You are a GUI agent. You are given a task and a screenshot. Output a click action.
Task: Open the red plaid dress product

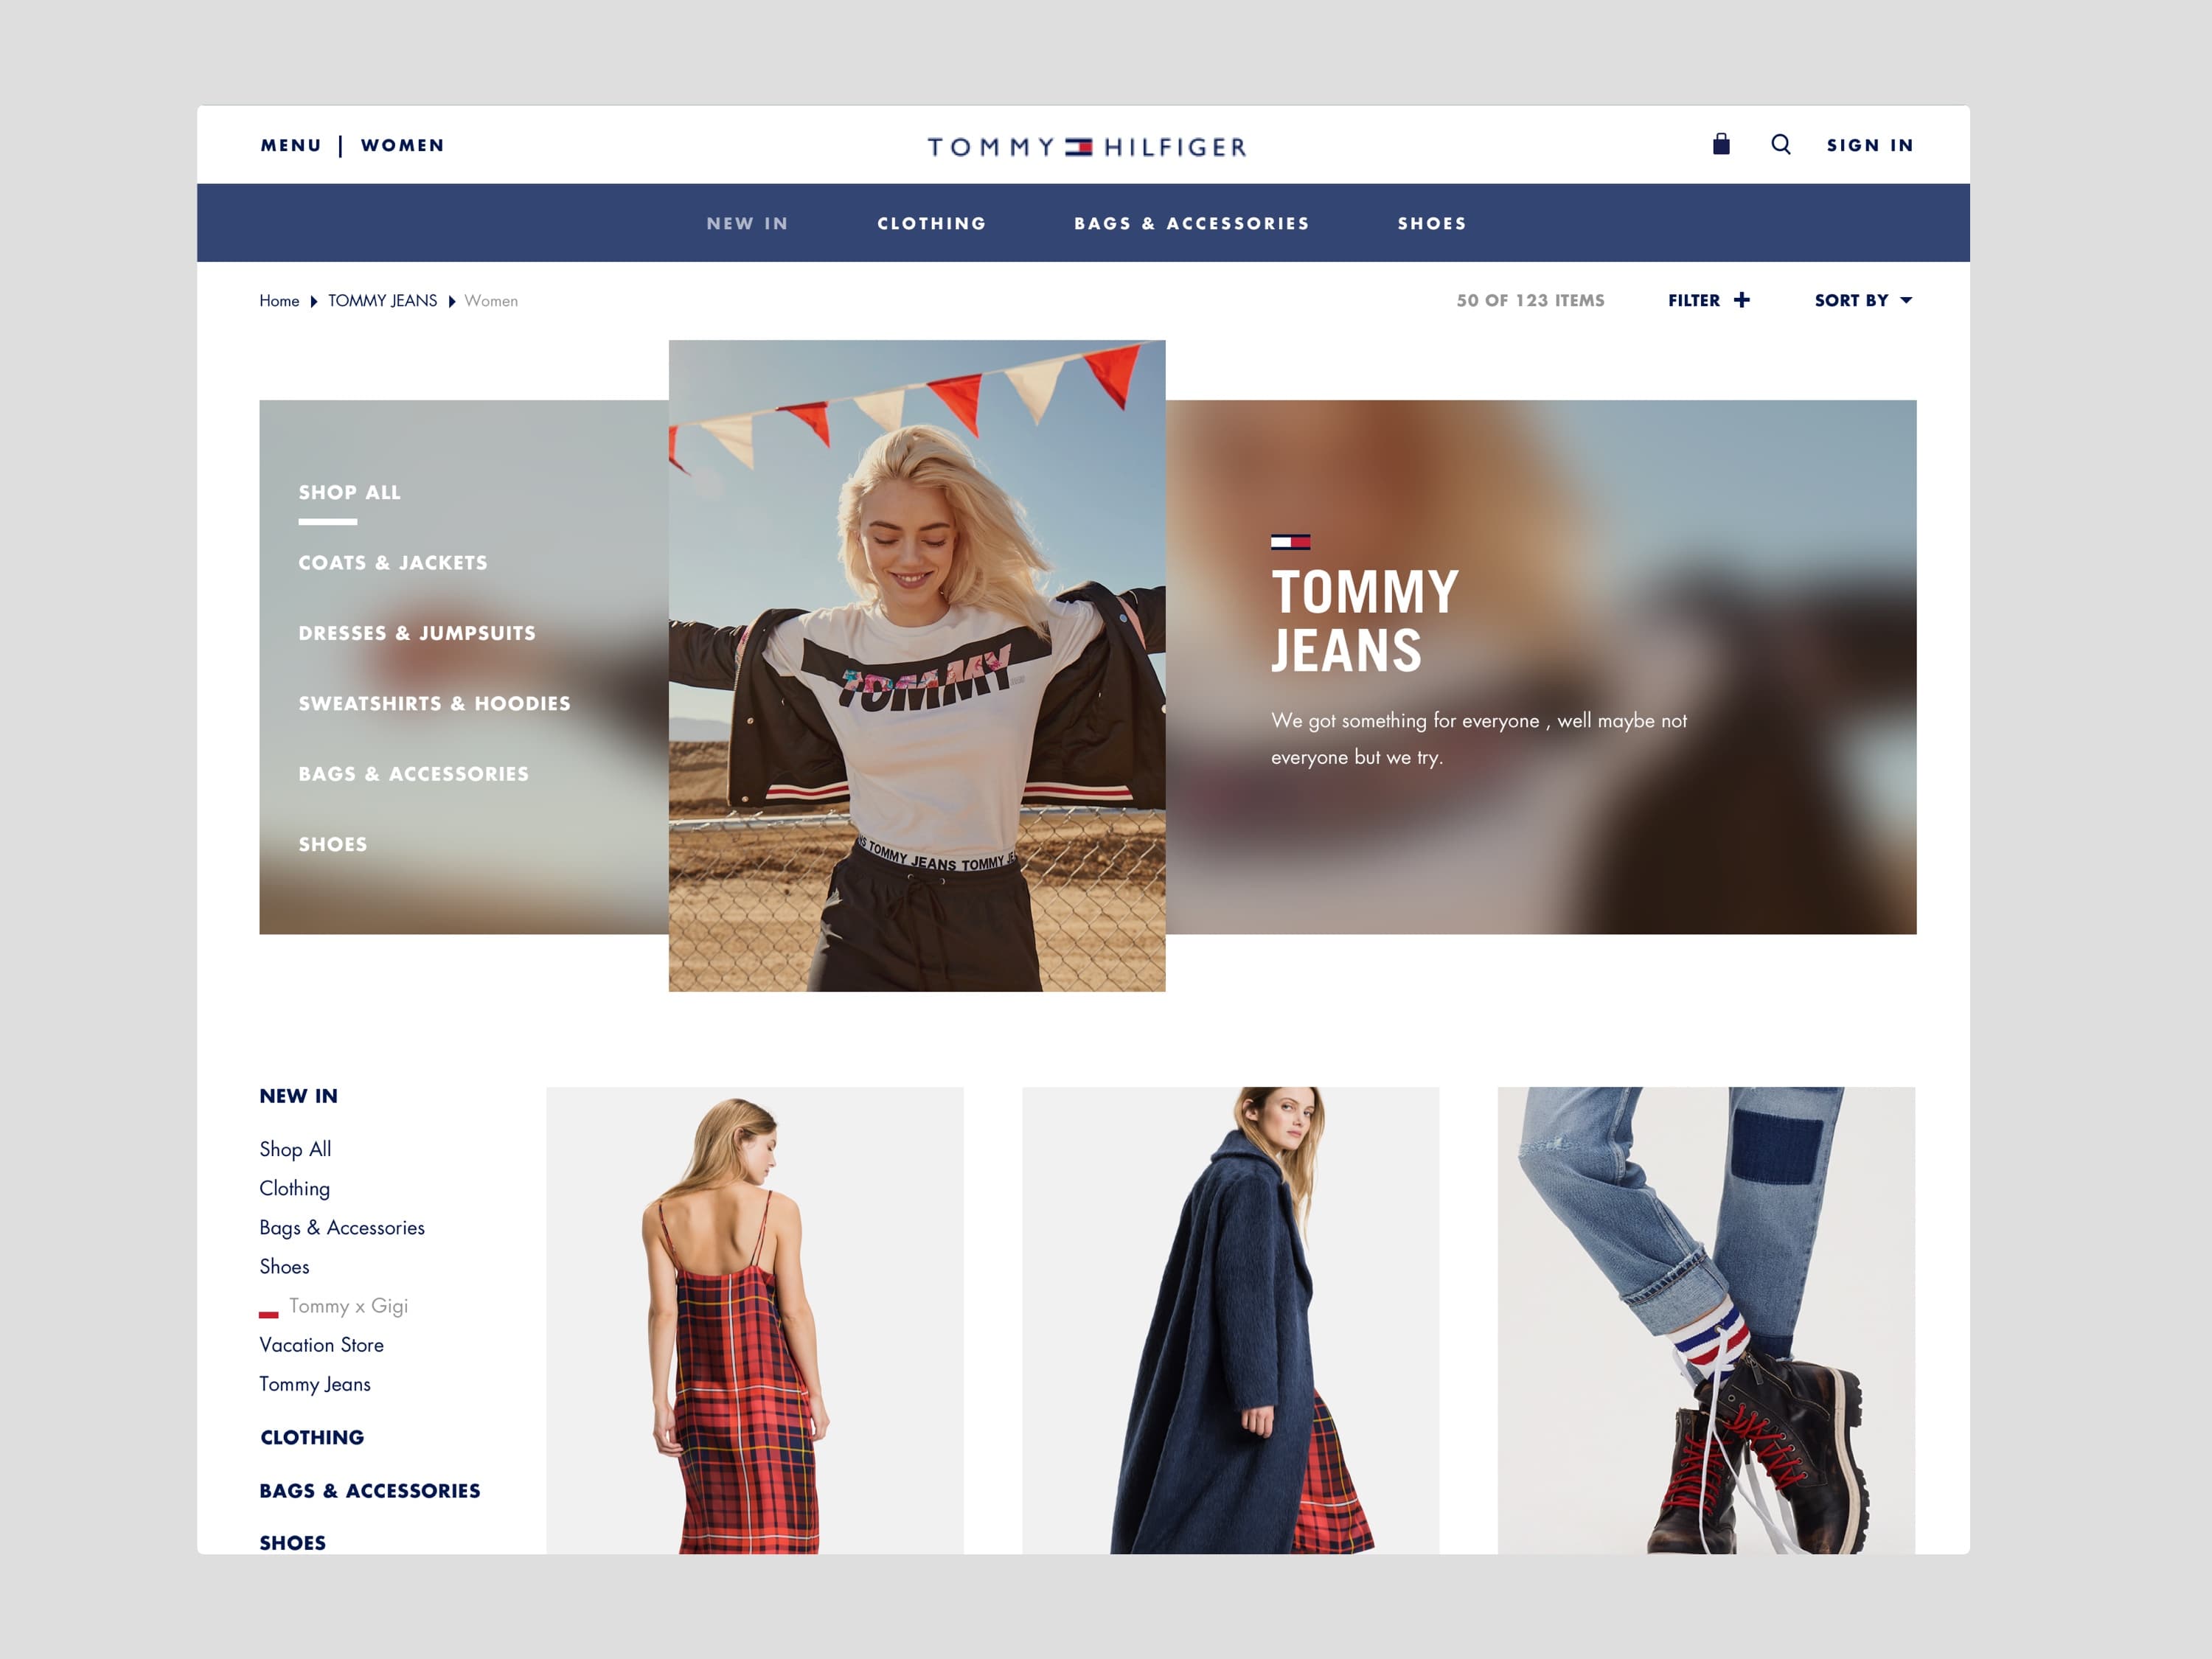pos(755,1320)
